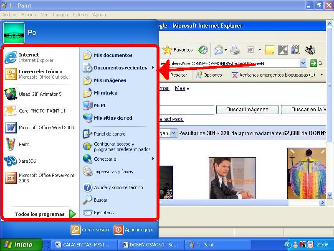Open Microsoft Office PowerPoint 2003
This screenshot has height=251, width=334.
pyautogui.click(x=40, y=178)
